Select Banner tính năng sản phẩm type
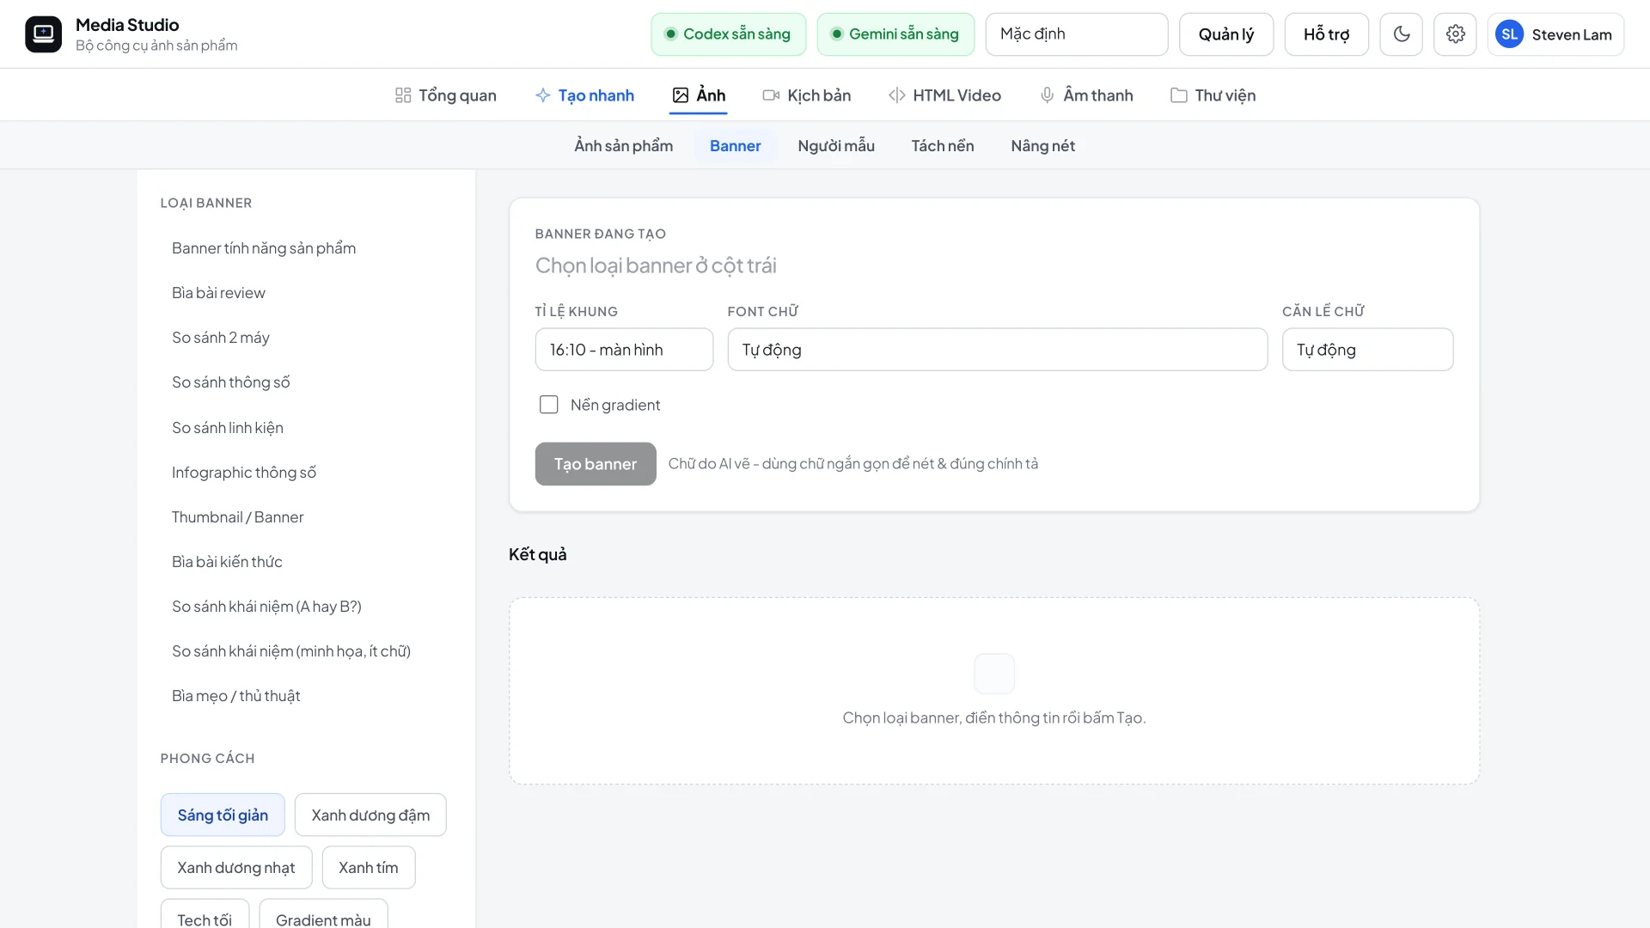Screen dimensions: 1650x928 tap(306, 248)
